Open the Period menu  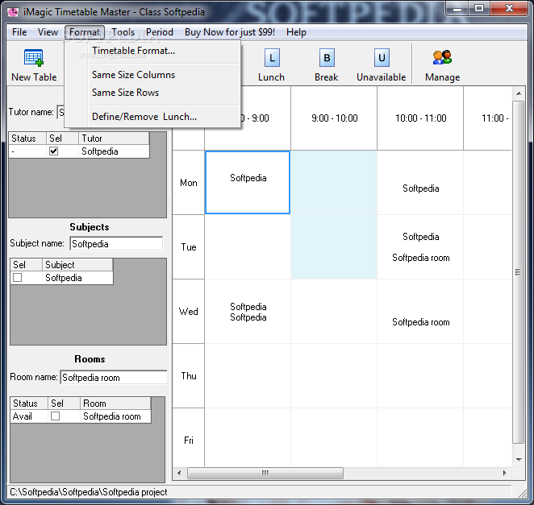click(x=160, y=32)
